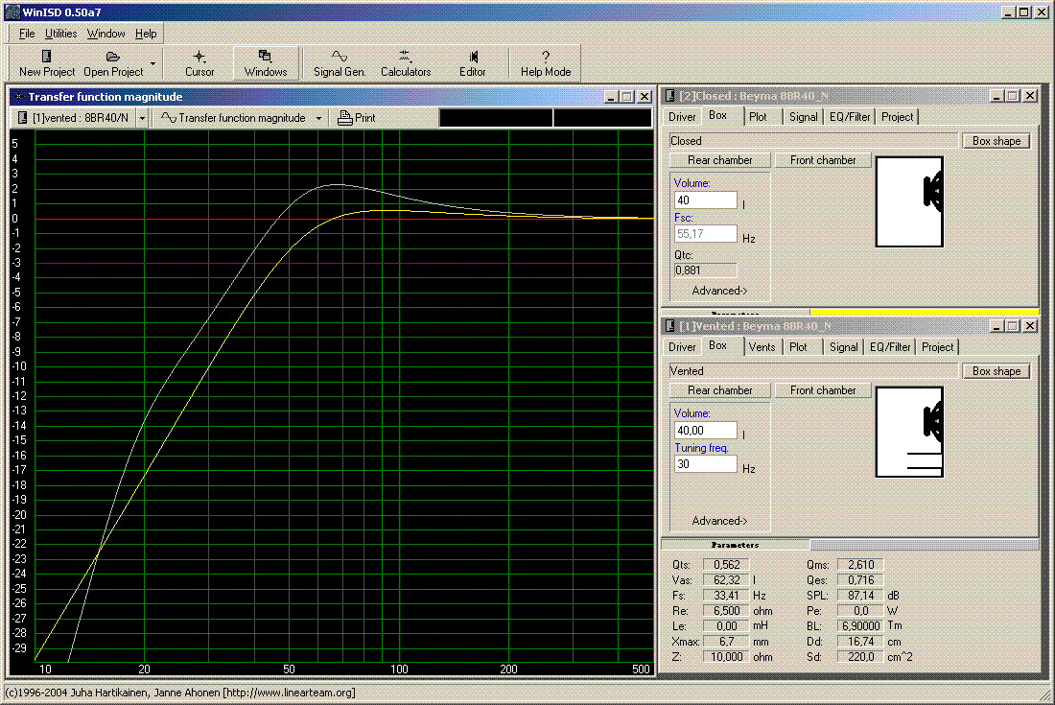Open the Utilities menu
Image resolution: width=1055 pixels, height=705 pixels.
(60, 34)
